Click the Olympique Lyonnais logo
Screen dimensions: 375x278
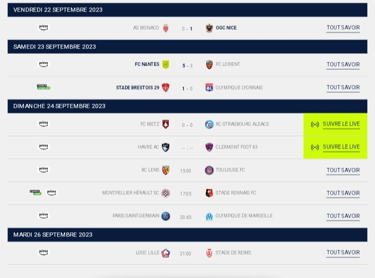[209, 88]
